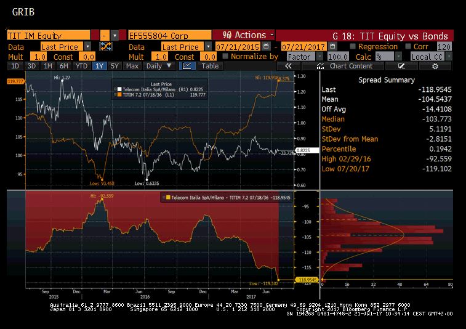Select the 1M range tab
The width and height of the screenshot is (466, 329).
click(48, 66)
